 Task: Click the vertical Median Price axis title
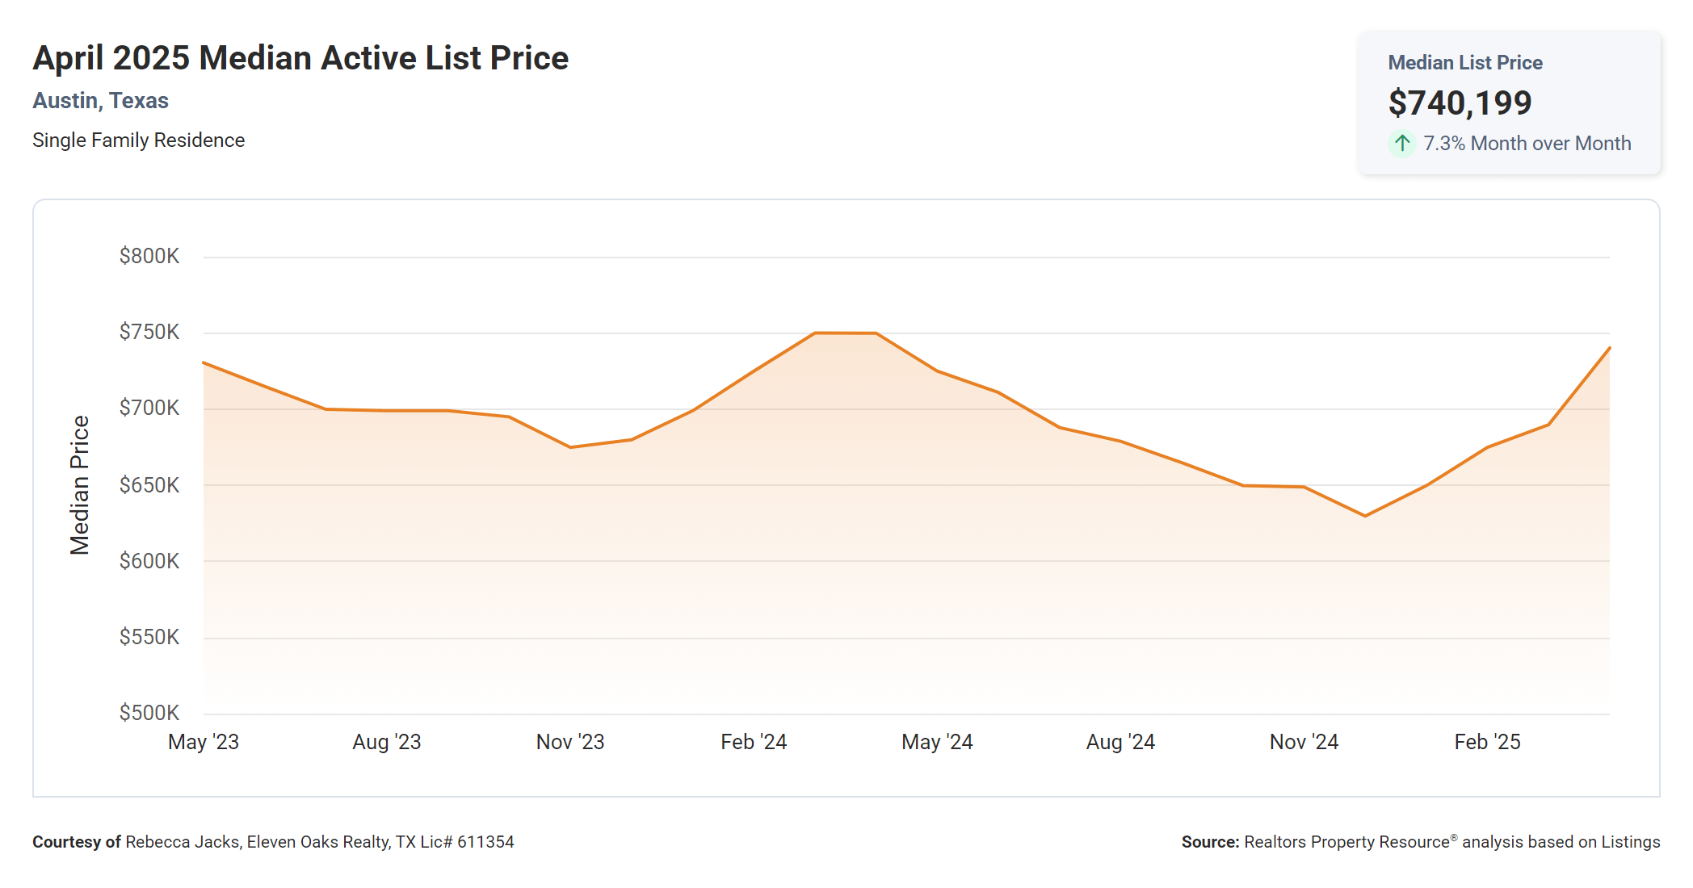(x=79, y=485)
